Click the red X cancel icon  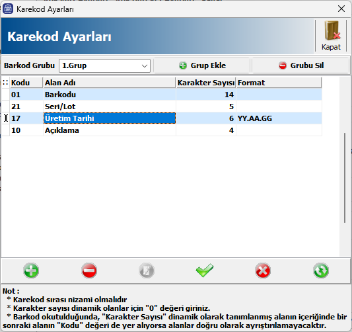(263, 270)
